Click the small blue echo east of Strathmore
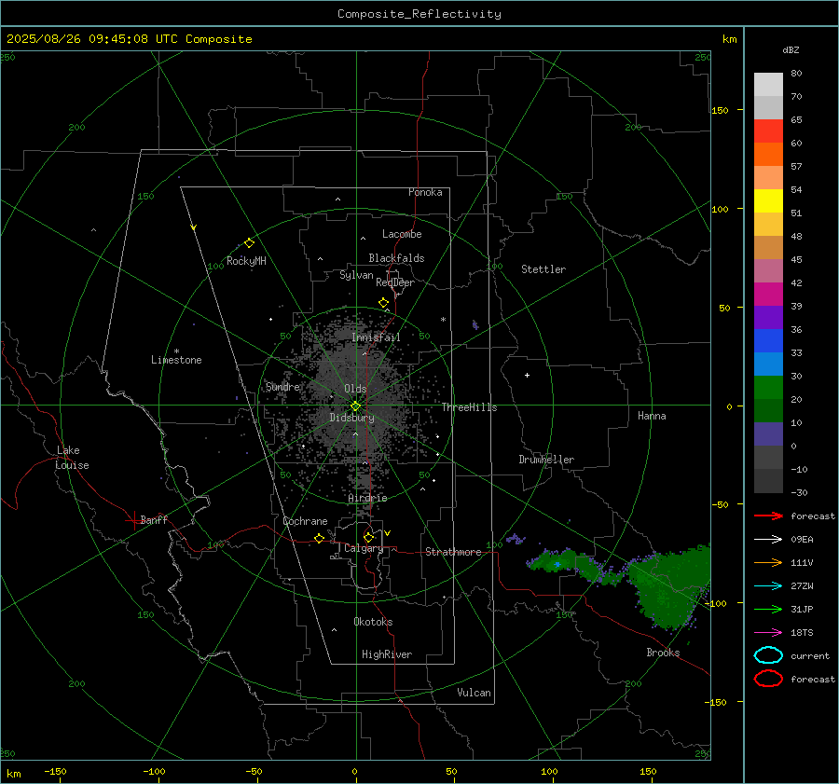This screenshot has height=784, width=839. coord(557,565)
